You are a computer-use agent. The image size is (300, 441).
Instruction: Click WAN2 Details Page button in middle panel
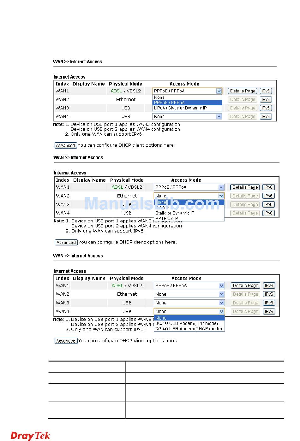tap(245, 196)
